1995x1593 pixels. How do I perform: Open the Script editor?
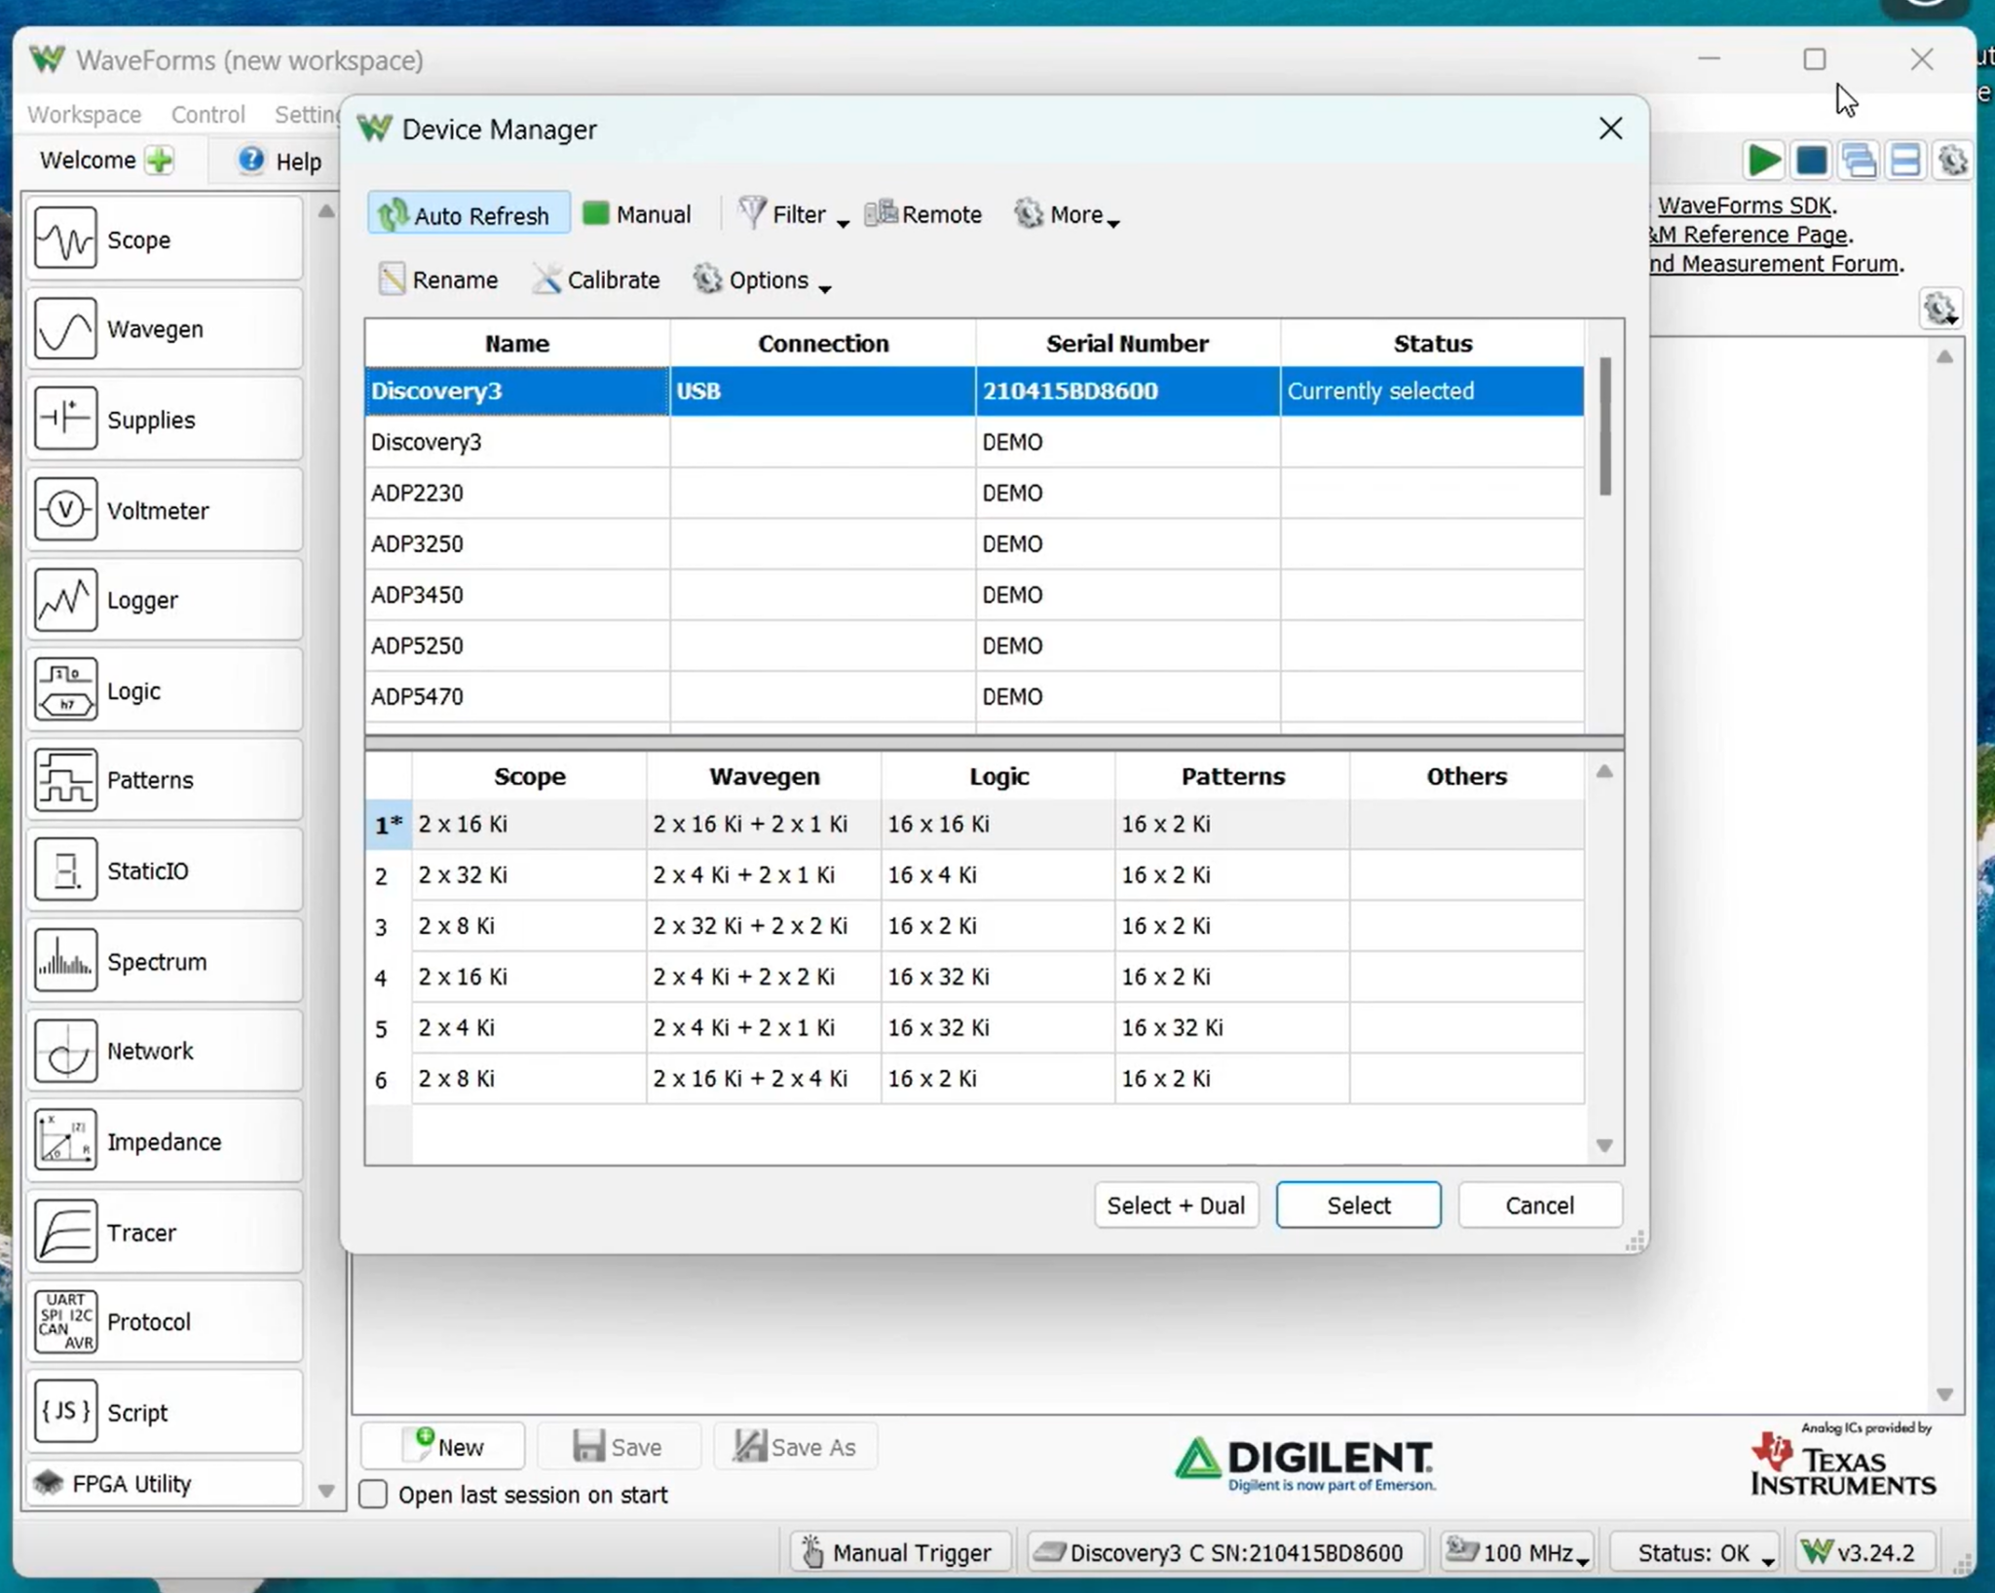137,1411
